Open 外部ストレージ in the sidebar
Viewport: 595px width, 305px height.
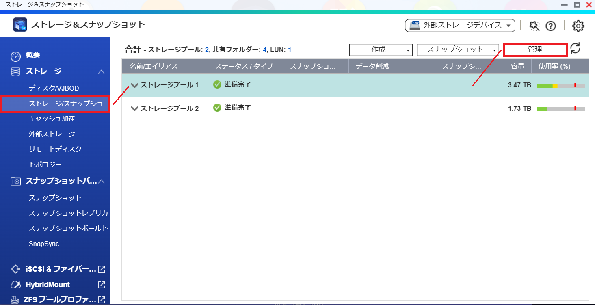point(52,134)
